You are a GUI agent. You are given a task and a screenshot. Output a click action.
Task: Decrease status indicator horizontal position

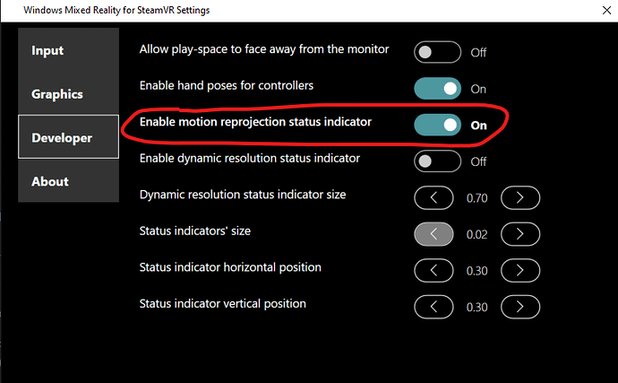[x=433, y=270]
